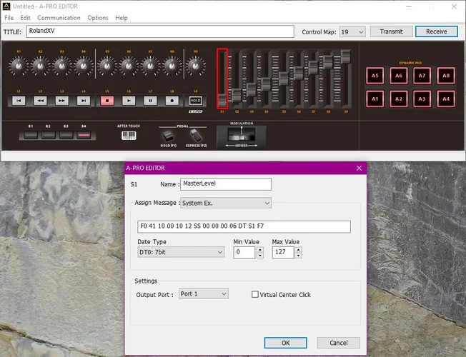Close the A-PRO EDITOR dialog
Screen dimensions: 466x357
pos(359,168)
